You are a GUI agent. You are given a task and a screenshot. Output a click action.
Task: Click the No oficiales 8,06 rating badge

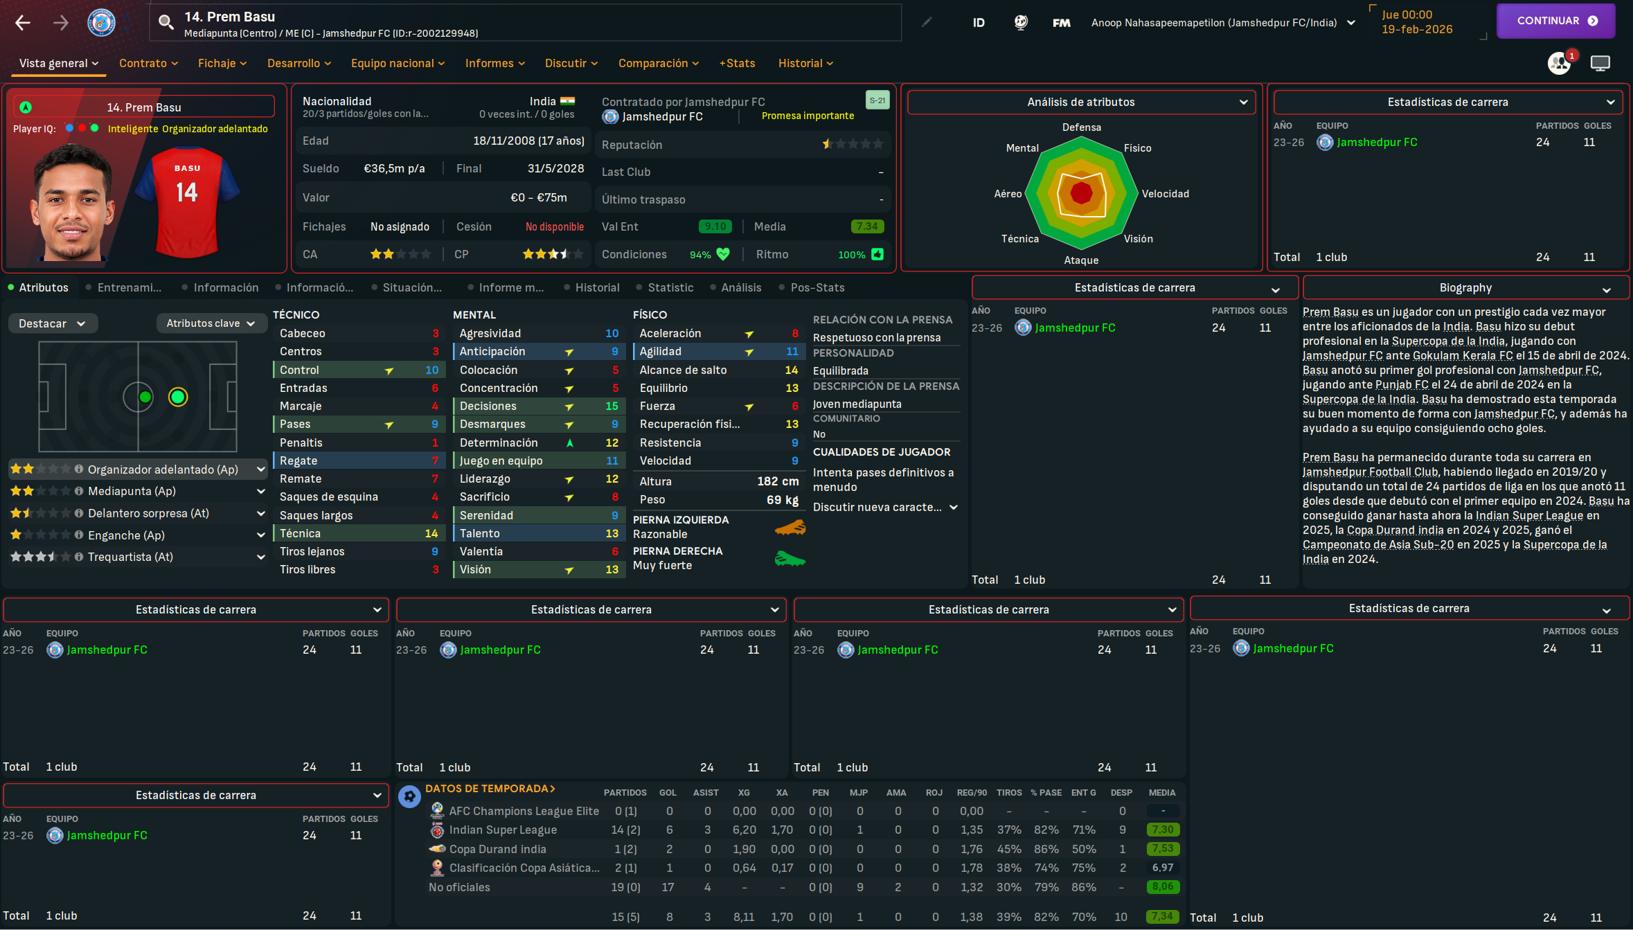1163,886
